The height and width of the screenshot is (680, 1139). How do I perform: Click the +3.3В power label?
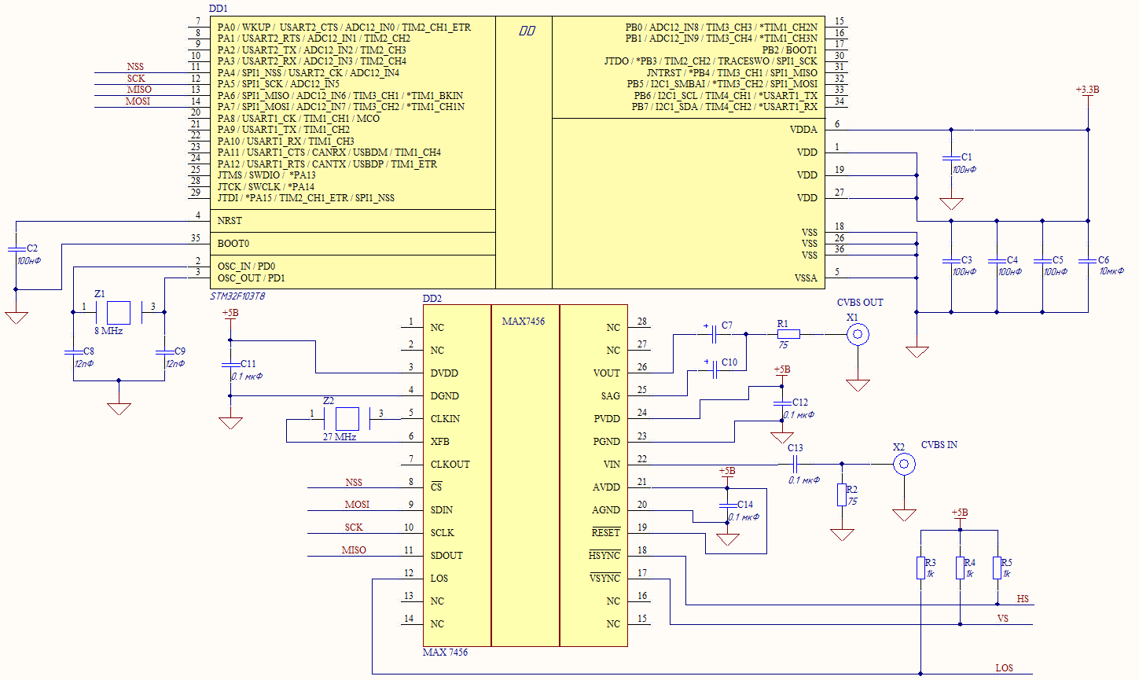point(1088,90)
